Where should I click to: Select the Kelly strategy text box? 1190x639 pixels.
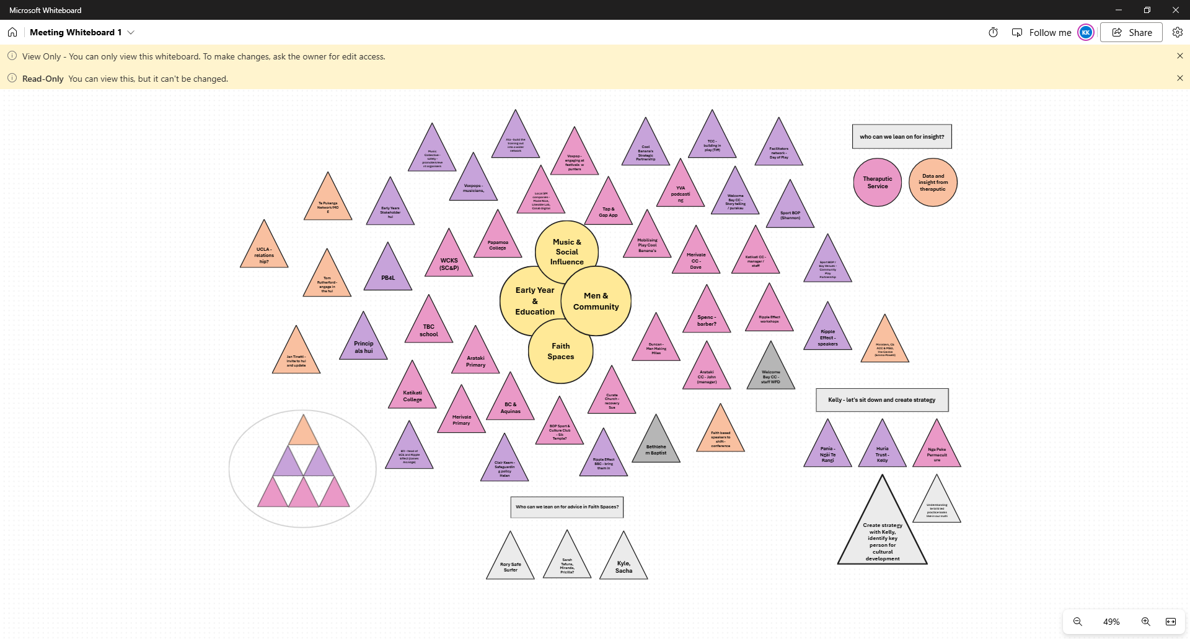(x=882, y=400)
